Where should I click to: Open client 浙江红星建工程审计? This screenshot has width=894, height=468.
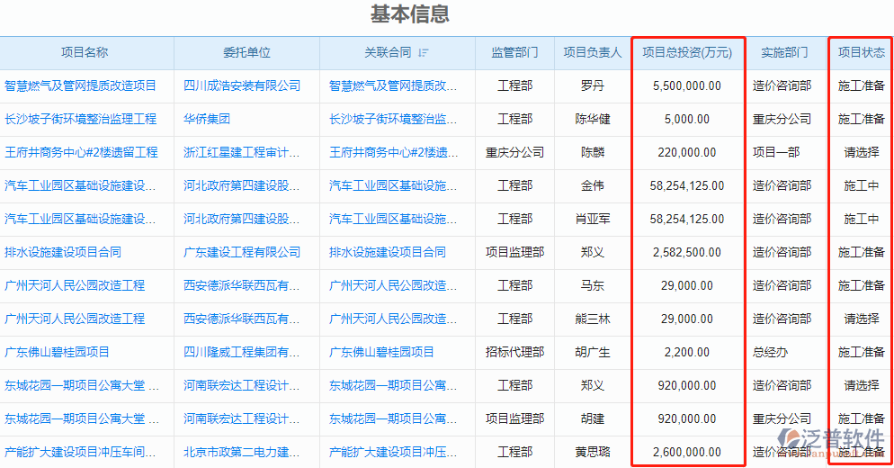[241, 152]
